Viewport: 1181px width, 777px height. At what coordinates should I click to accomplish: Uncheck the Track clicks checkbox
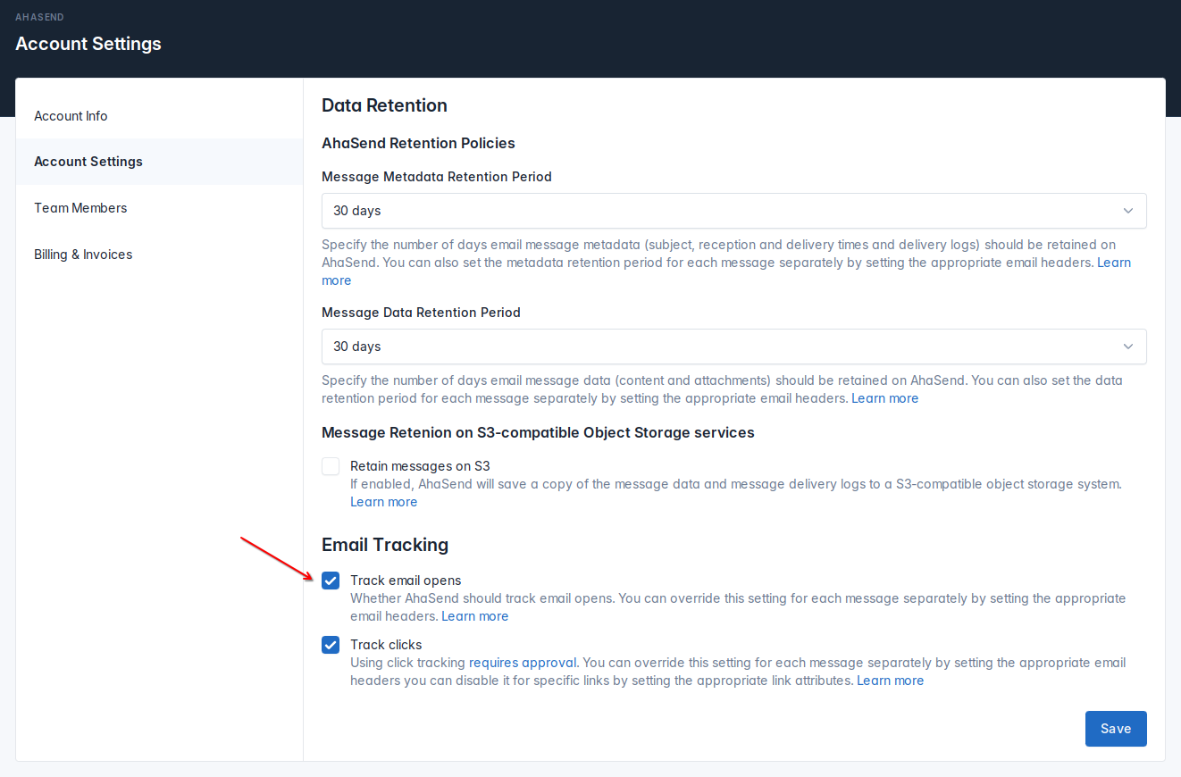click(x=331, y=645)
